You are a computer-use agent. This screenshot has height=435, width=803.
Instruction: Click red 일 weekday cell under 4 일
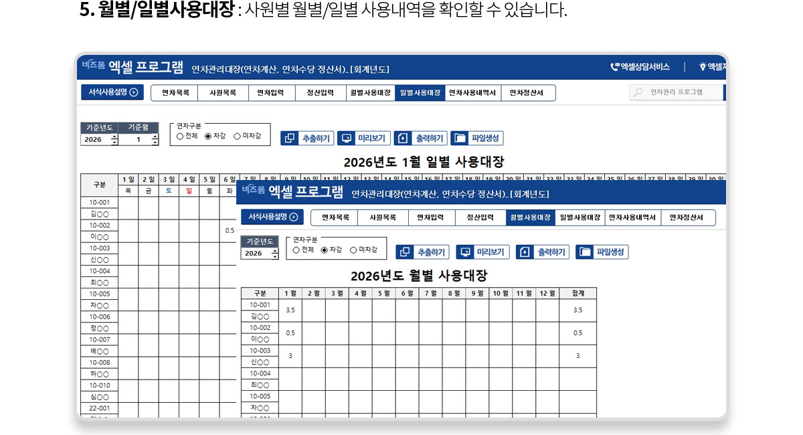pos(189,191)
